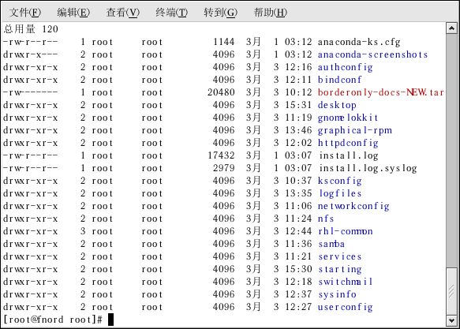This screenshot has width=460, height=329.
Task: Open the 文件(F) menu
Action: tap(25, 13)
